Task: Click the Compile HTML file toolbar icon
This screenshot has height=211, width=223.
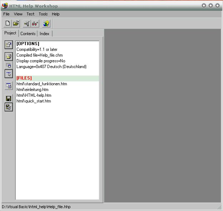Action: click(x=27, y=24)
